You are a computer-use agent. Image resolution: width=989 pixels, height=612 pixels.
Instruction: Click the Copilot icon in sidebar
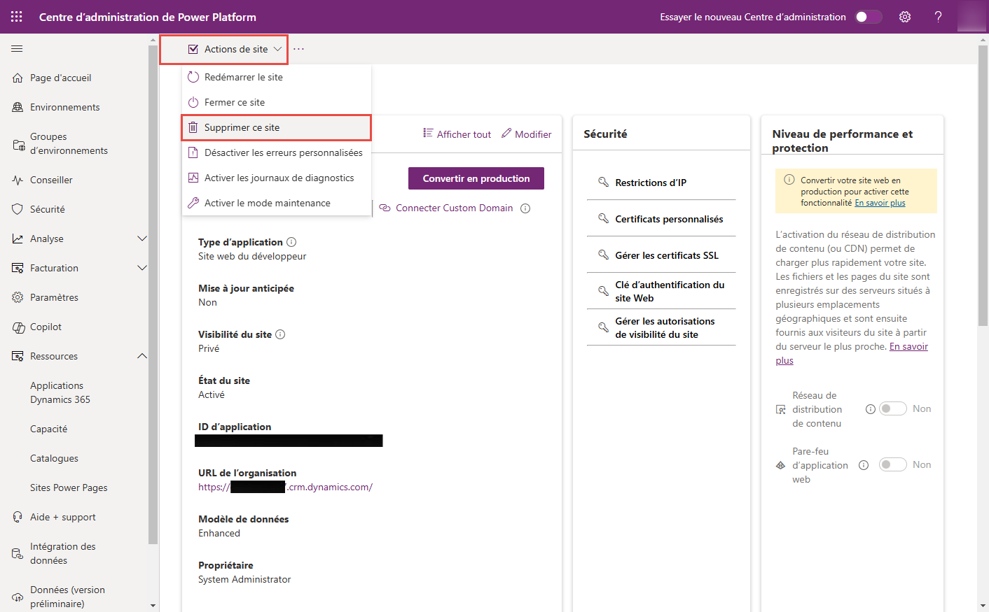click(19, 327)
